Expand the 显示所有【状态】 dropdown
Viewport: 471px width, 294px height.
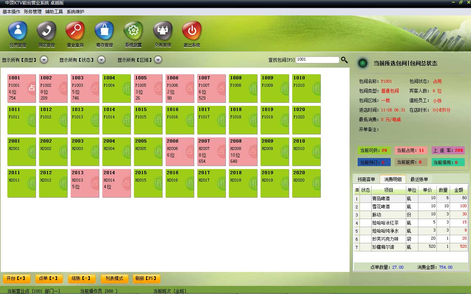(101, 60)
